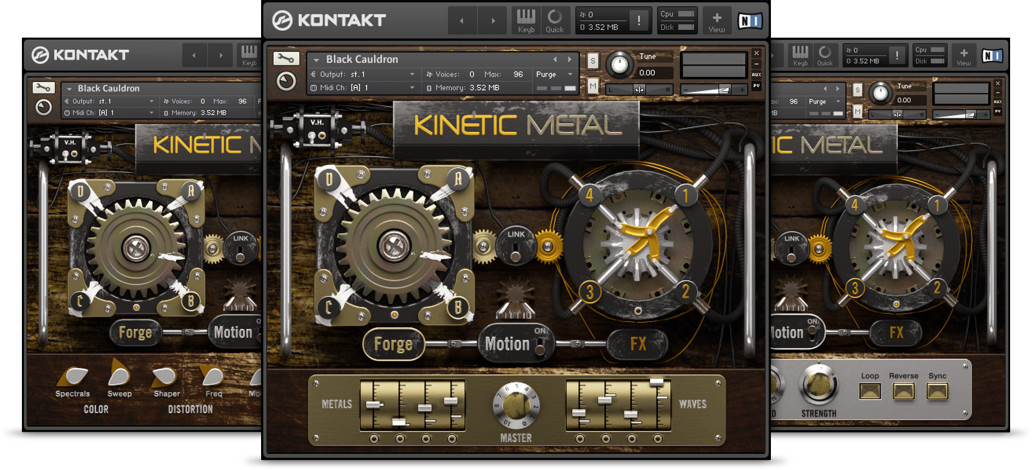Select Forge slot A in the center window

[x=458, y=179]
